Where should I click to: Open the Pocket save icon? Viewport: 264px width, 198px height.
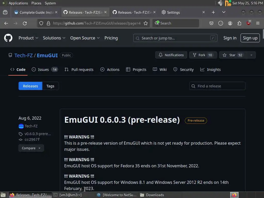211,23
